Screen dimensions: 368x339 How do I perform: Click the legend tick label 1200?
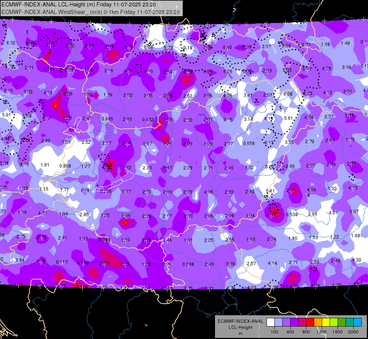(x=322, y=332)
